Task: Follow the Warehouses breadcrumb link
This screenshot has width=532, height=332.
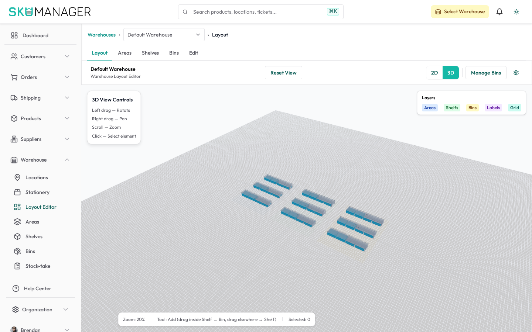Action: (102, 35)
